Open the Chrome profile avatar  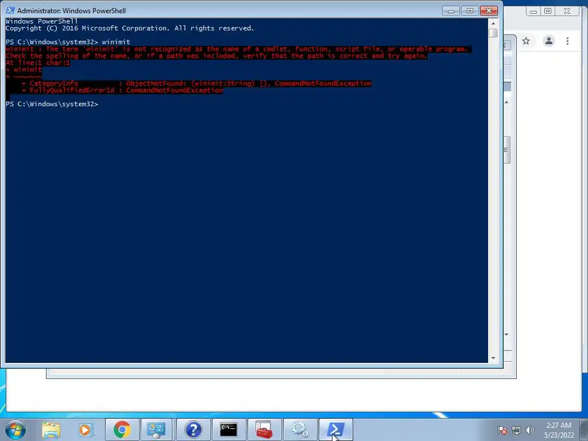pyautogui.click(x=548, y=41)
